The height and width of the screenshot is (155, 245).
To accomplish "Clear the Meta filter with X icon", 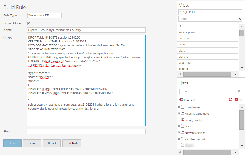I will [x=240, y=19].
